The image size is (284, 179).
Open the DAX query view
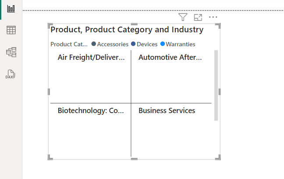[x=11, y=74]
